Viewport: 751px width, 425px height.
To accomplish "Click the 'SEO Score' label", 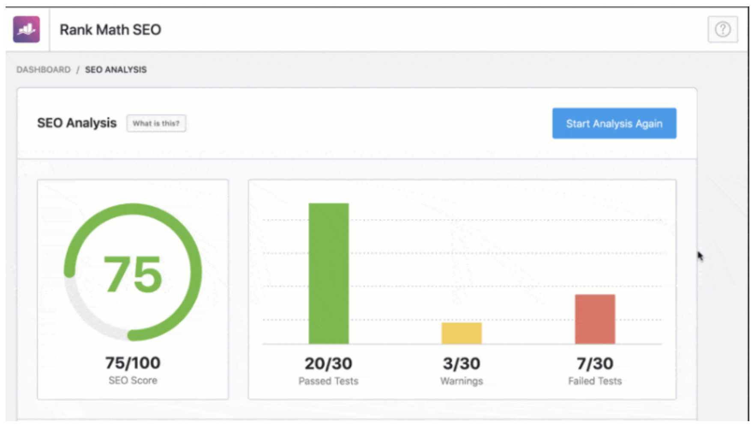I will pyautogui.click(x=133, y=381).
